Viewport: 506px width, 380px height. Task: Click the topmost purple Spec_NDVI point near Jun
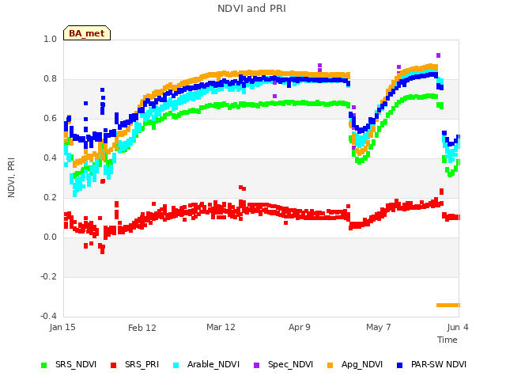tap(438, 55)
